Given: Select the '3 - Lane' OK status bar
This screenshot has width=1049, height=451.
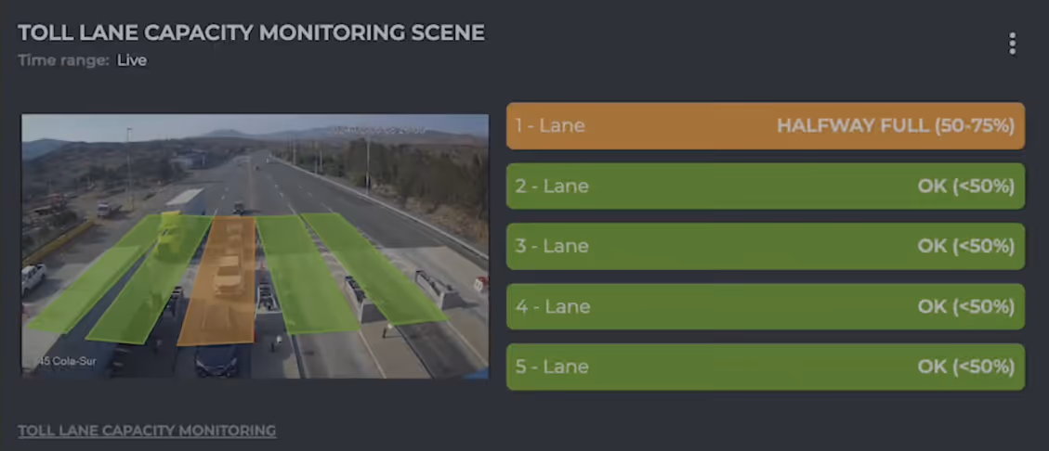Looking at the screenshot, I should tap(766, 246).
